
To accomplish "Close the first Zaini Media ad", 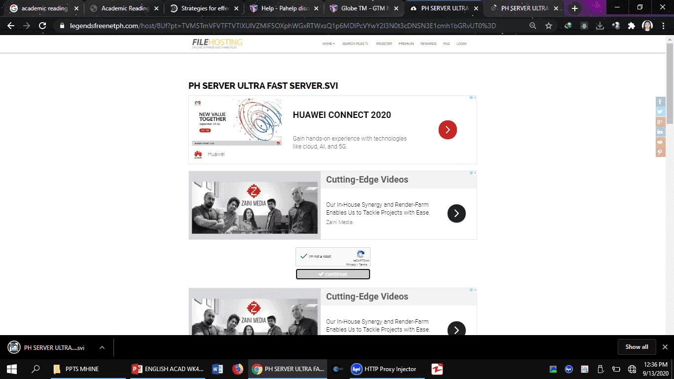I will click(x=475, y=173).
